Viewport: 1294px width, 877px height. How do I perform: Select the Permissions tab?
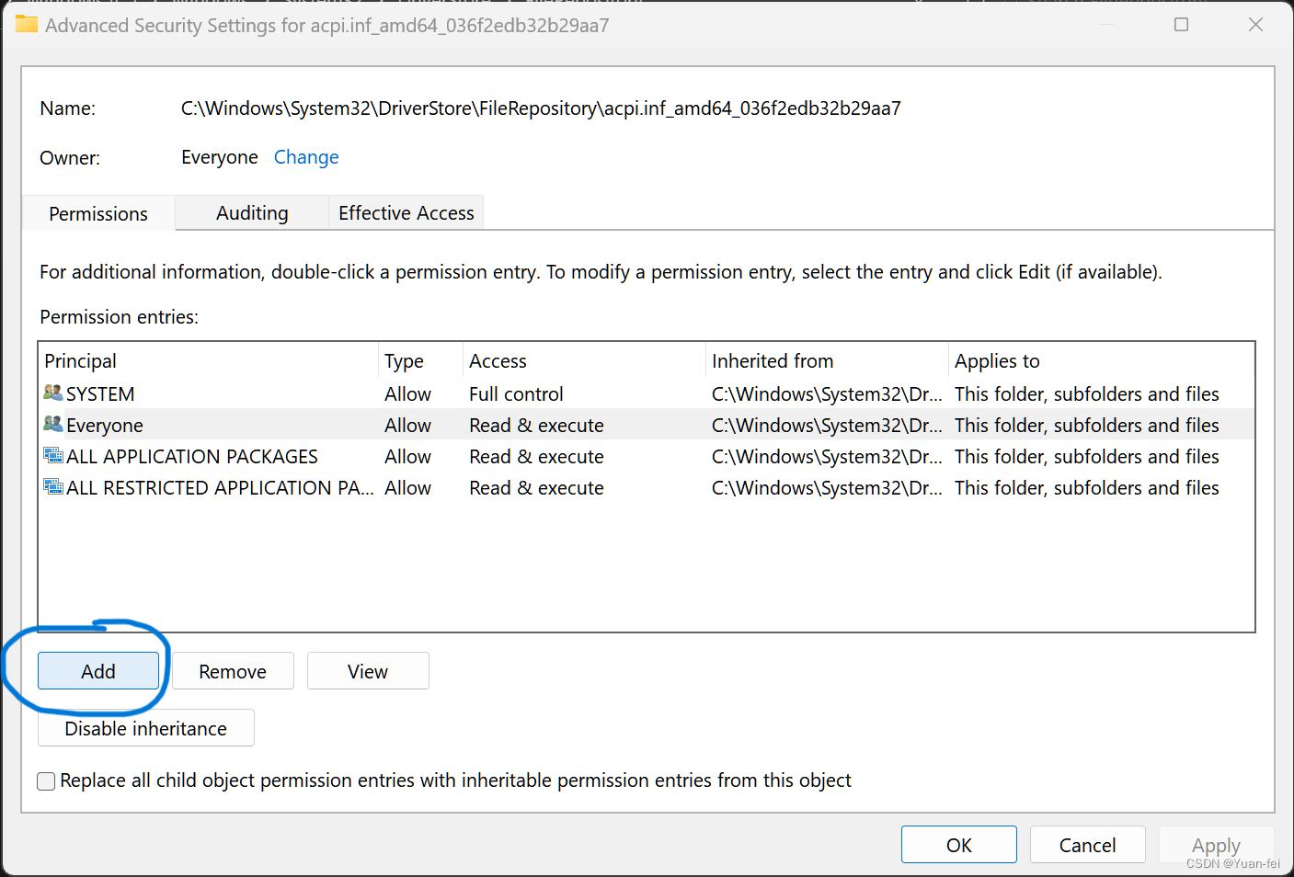[97, 212]
